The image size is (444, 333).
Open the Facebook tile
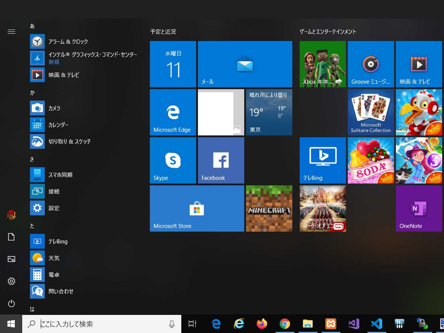tap(221, 160)
